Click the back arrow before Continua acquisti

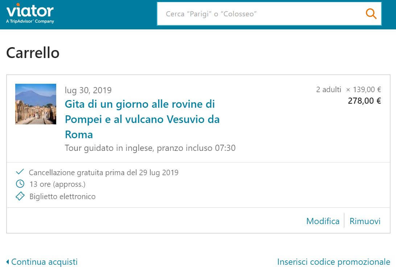[x=8, y=261]
